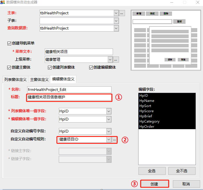Toggle the 创建编辑窗体 checkbox
The width and height of the screenshot is (203, 190).
pyautogui.click(x=91, y=67)
